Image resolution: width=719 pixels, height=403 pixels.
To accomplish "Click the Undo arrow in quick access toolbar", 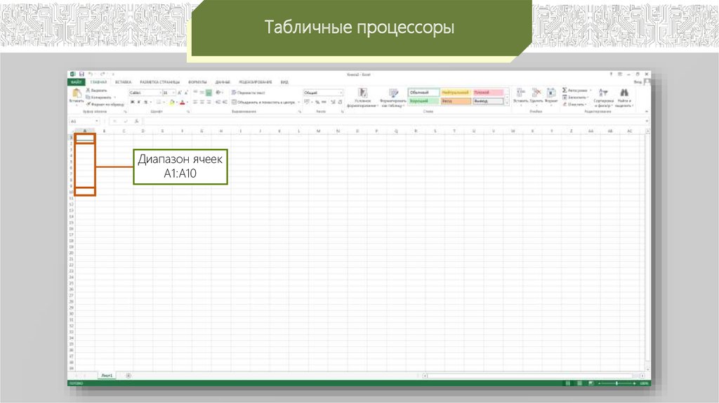I will click(91, 74).
